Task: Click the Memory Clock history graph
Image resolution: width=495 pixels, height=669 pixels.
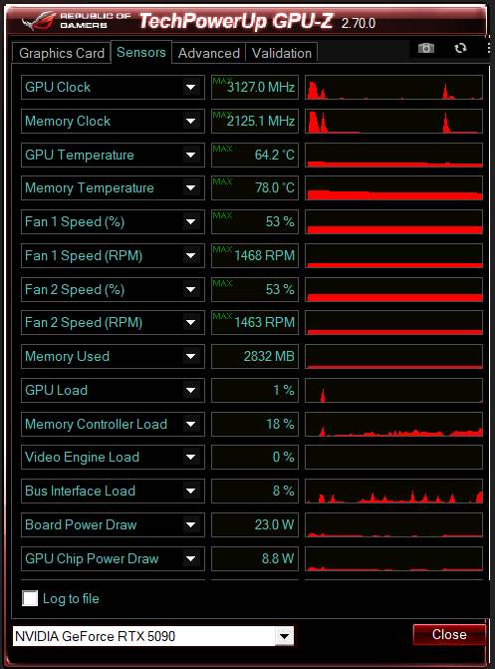Action: point(394,122)
